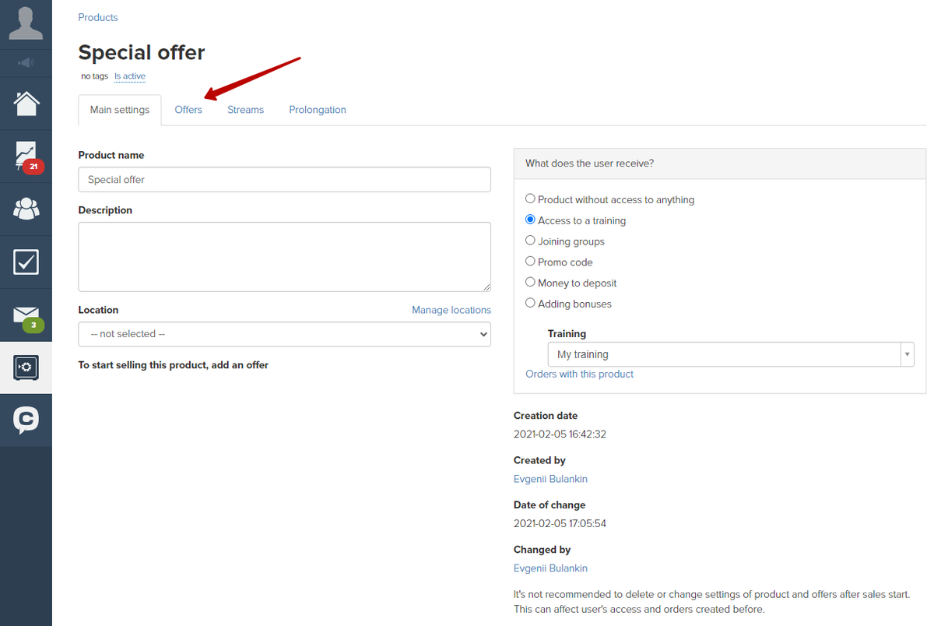Click the user profile avatar icon

[x=26, y=23]
